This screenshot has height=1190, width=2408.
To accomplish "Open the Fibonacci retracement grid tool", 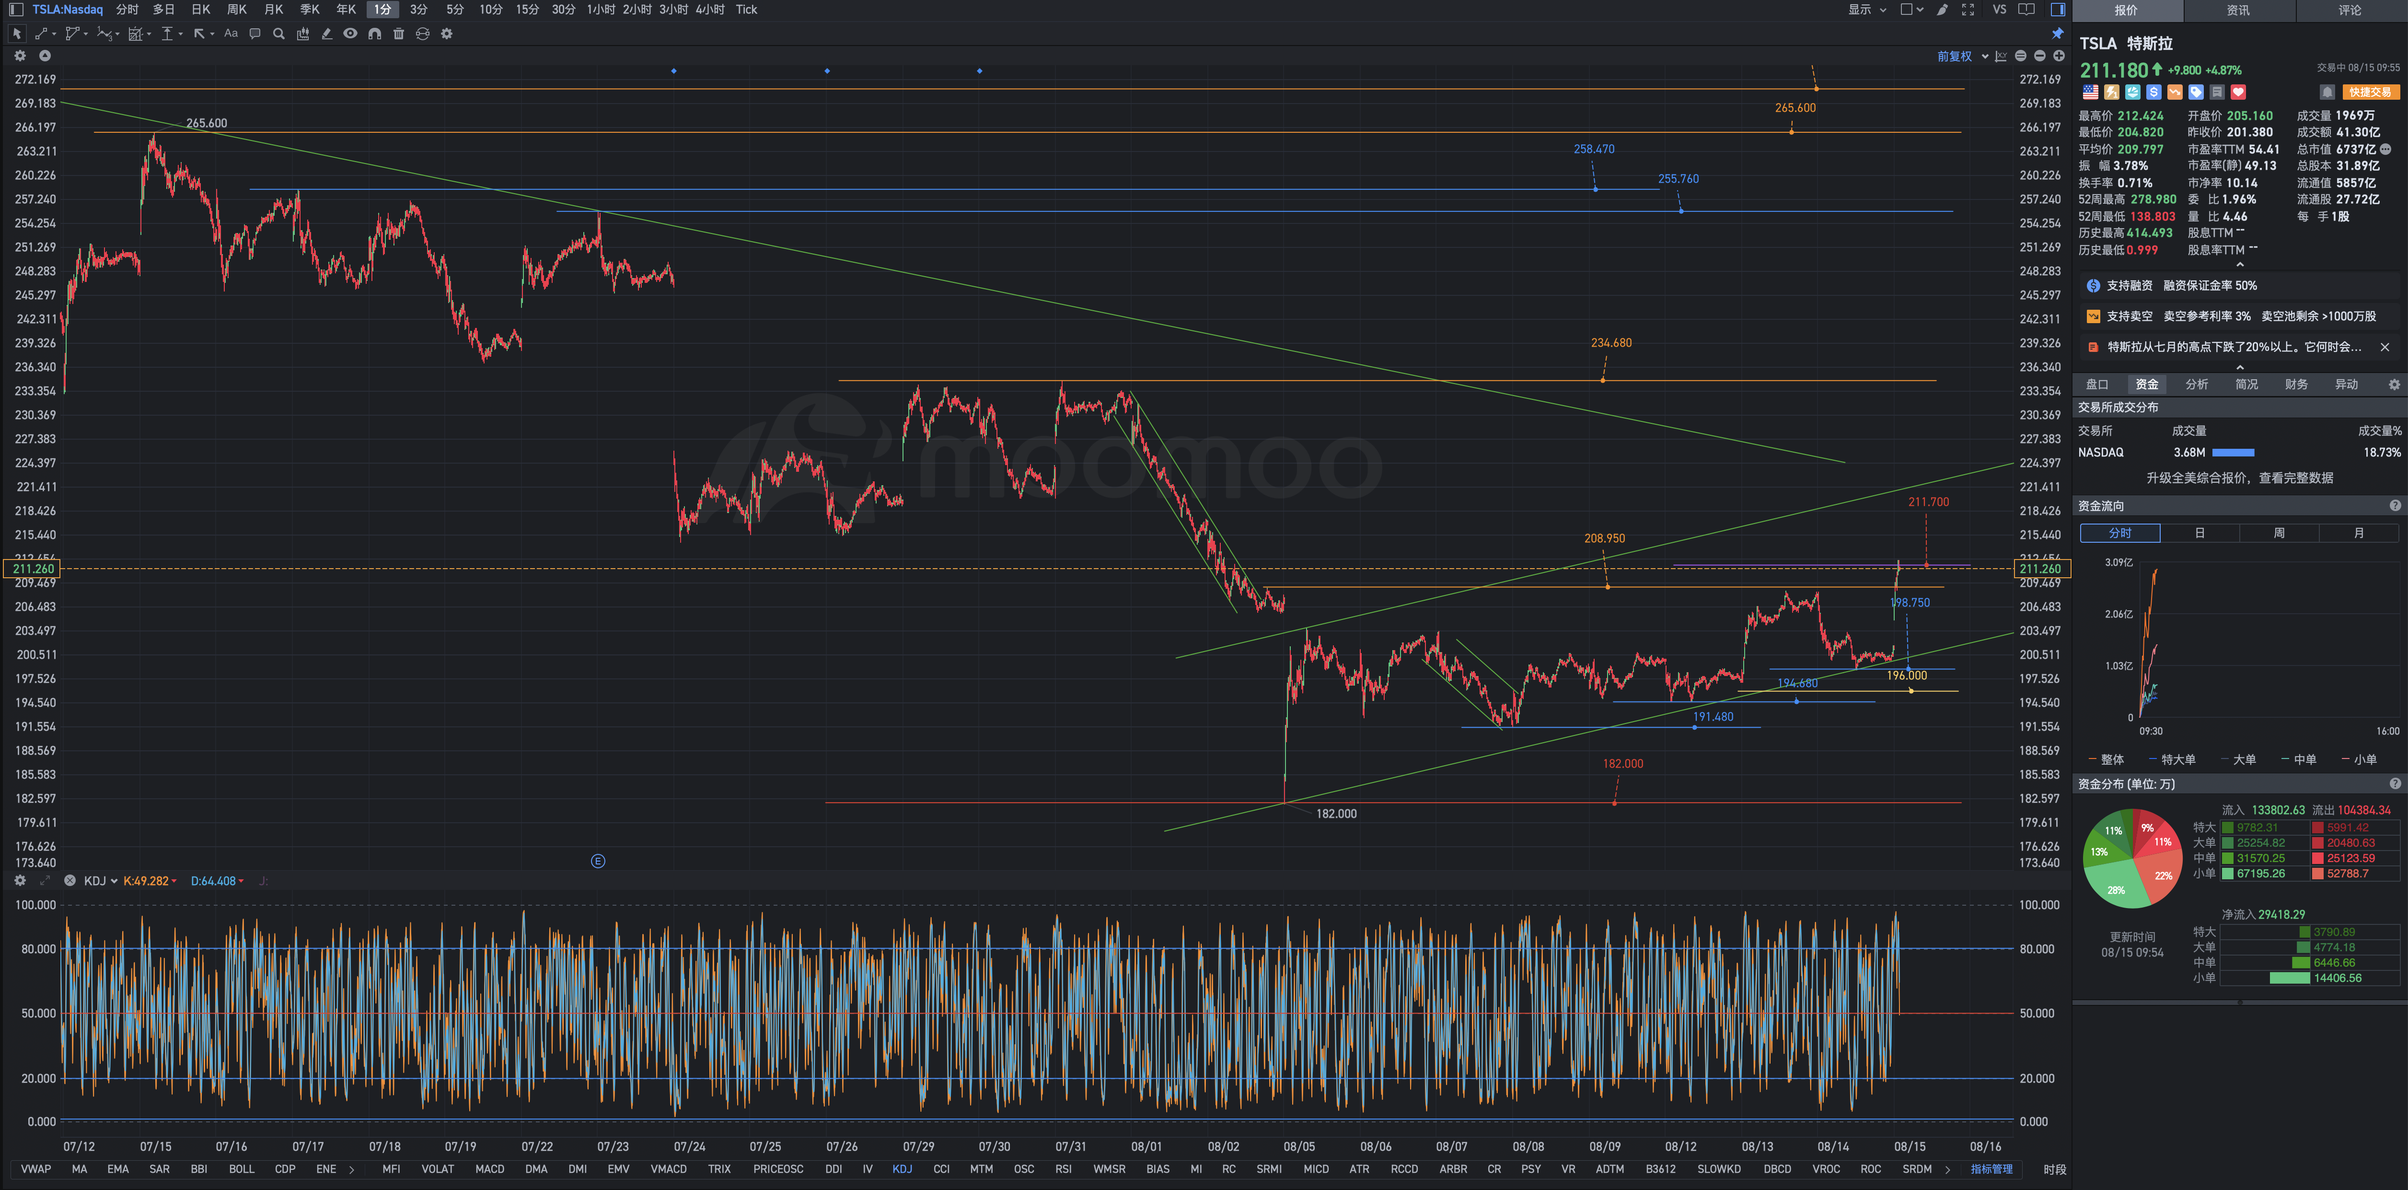I will [136, 34].
